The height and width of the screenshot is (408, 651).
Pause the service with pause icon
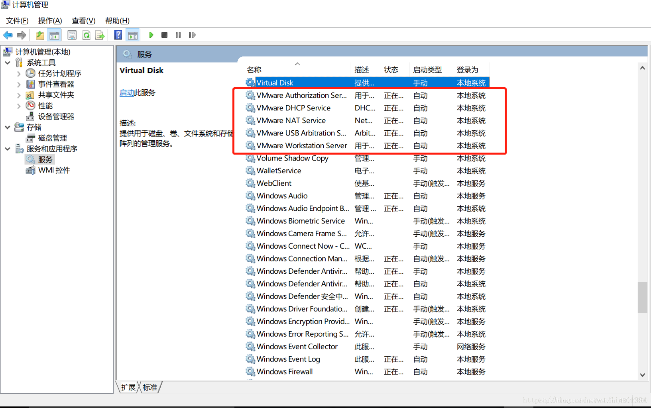click(178, 35)
